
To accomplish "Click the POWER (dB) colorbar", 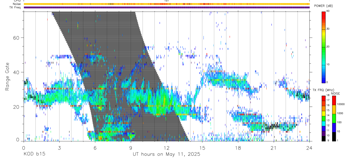I will pyautogui.click(x=323, y=47).
